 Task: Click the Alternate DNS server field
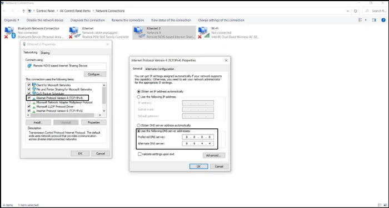click(198, 143)
